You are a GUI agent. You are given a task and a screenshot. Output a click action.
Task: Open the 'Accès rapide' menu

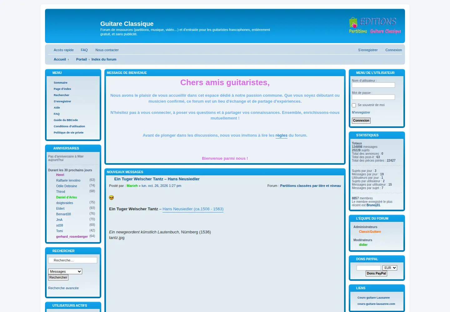(x=64, y=50)
